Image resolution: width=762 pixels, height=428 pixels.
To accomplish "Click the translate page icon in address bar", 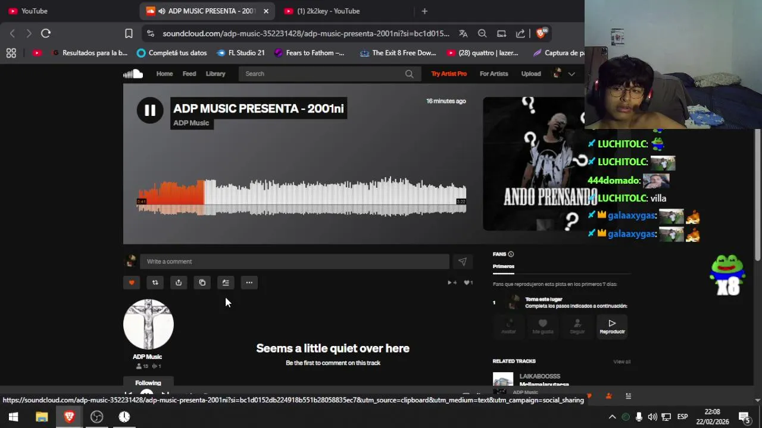I will point(463,34).
